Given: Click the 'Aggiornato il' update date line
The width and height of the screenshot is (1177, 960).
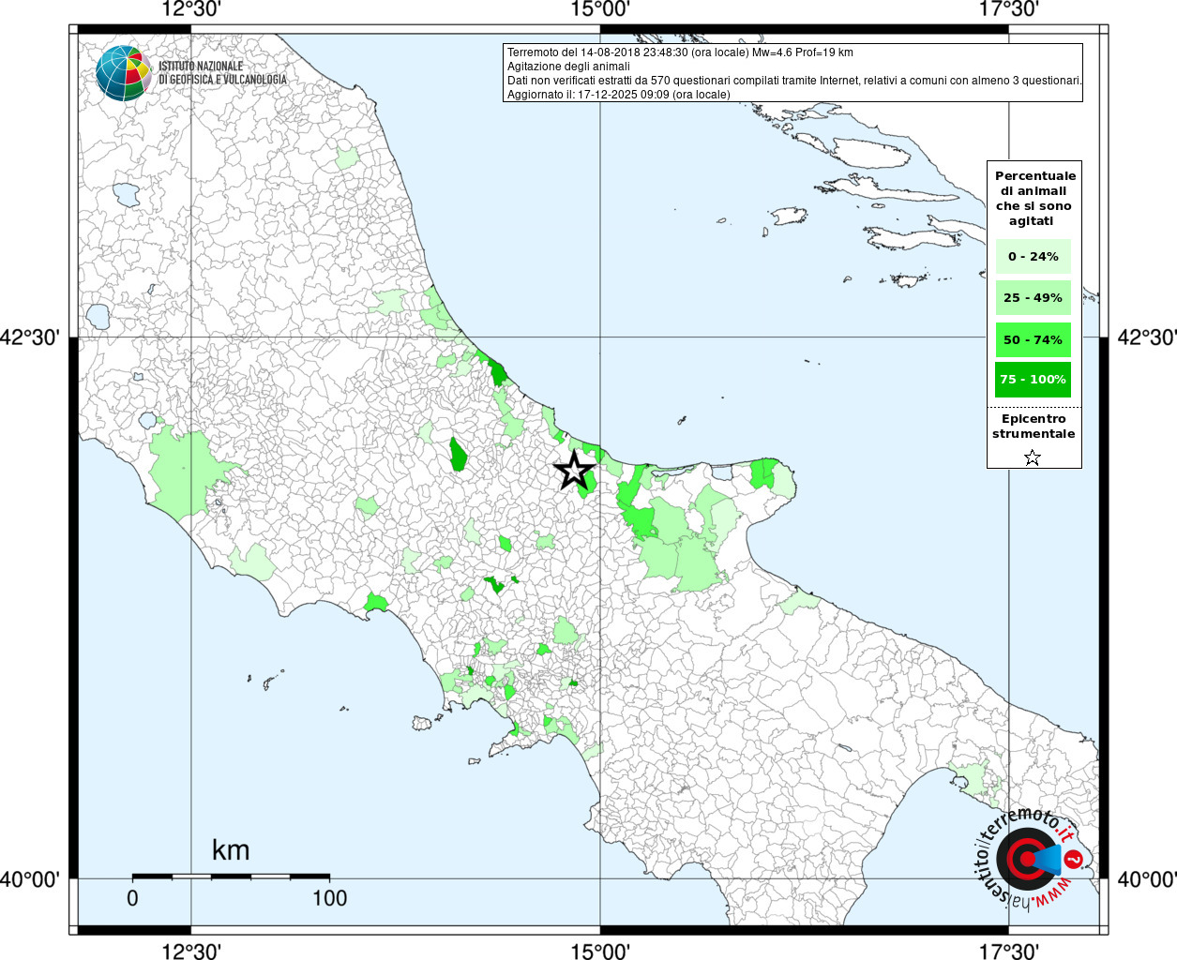Looking at the screenshot, I should coord(618,95).
